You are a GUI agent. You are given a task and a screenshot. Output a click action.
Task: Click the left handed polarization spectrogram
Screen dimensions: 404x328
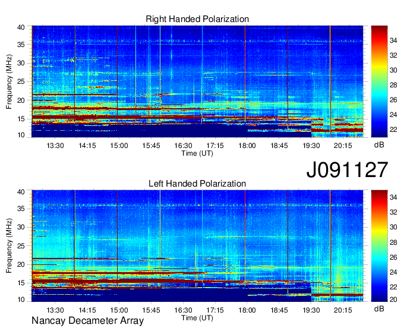pyautogui.click(x=197, y=246)
